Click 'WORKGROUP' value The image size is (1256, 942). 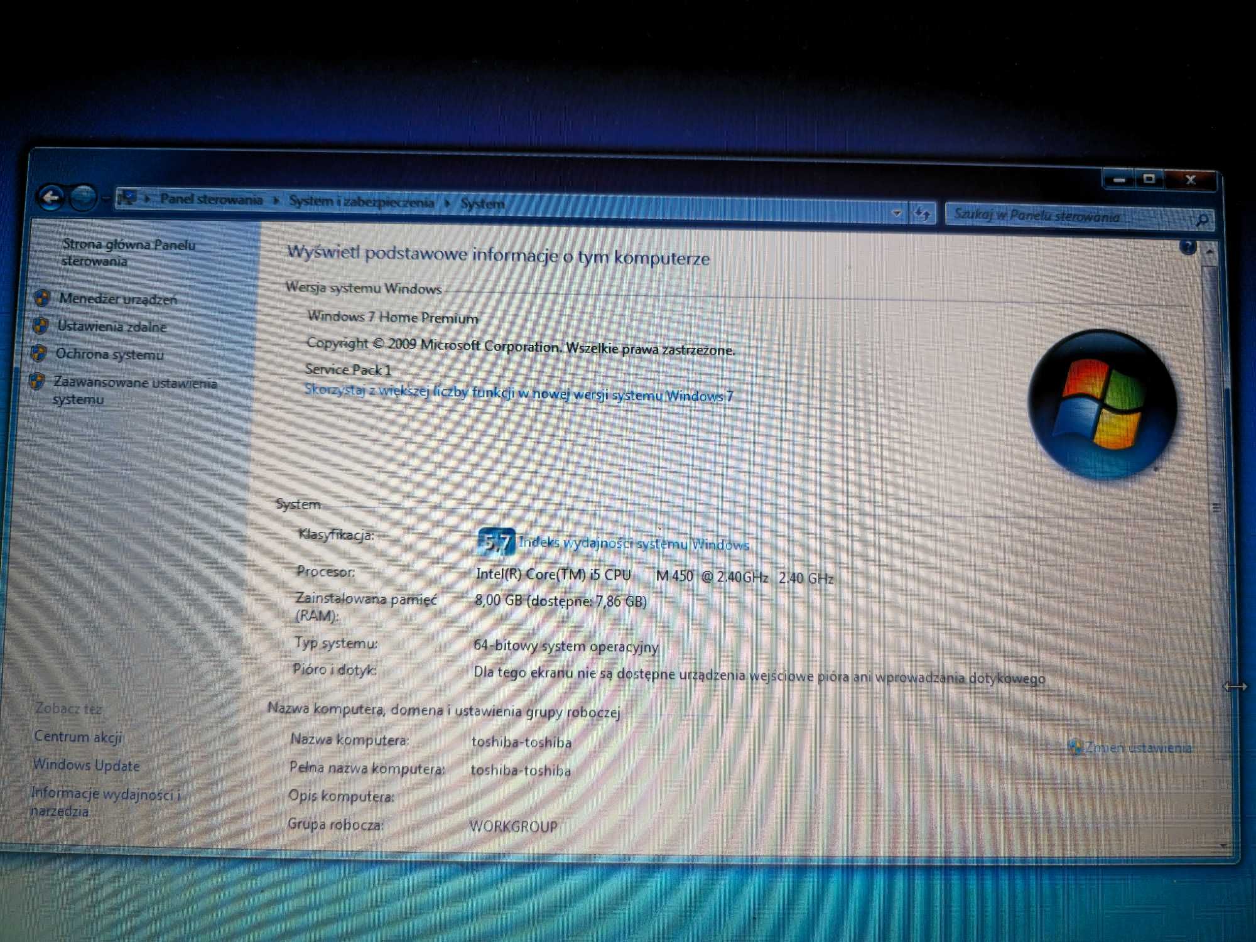click(x=513, y=826)
